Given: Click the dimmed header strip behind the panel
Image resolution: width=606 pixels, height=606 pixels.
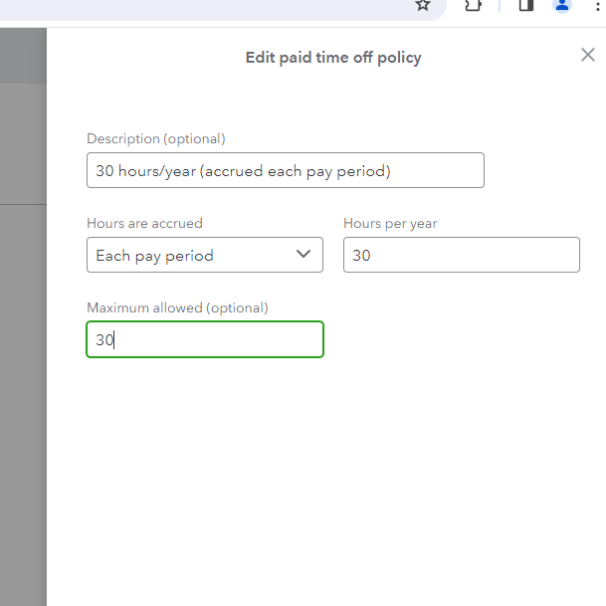Looking at the screenshot, I should click(23, 56).
